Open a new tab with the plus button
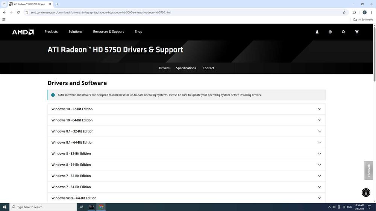Image resolution: width=376 pixels, height=211 pixels. tap(57, 4)
